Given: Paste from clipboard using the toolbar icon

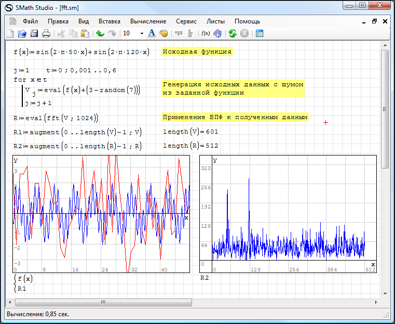Looking at the screenshot, I should click(85, 33).
